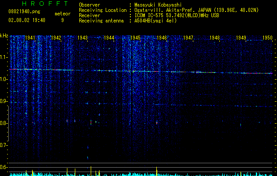The image size is (277, 176).
Task: Click the 1950 time marker
Action: pos(267,38)
